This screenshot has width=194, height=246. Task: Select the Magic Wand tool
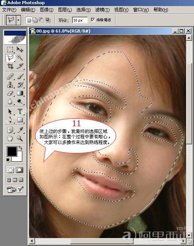(20, 58)
